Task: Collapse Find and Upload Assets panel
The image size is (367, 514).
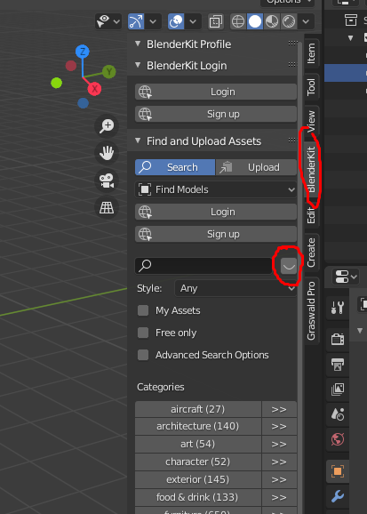Action: [138, 141]
